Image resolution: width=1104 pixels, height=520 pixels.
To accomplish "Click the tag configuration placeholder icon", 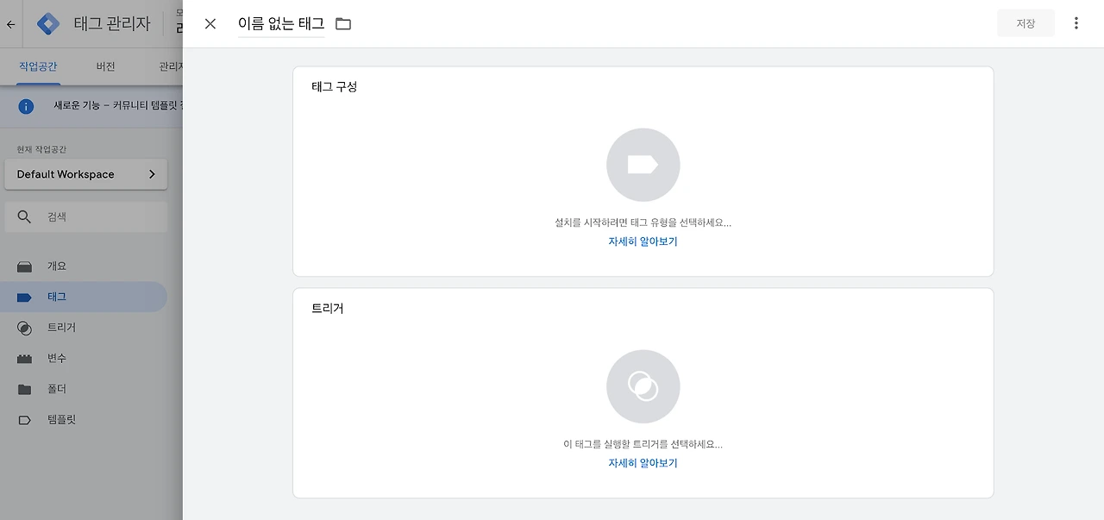I will (643, 165).
